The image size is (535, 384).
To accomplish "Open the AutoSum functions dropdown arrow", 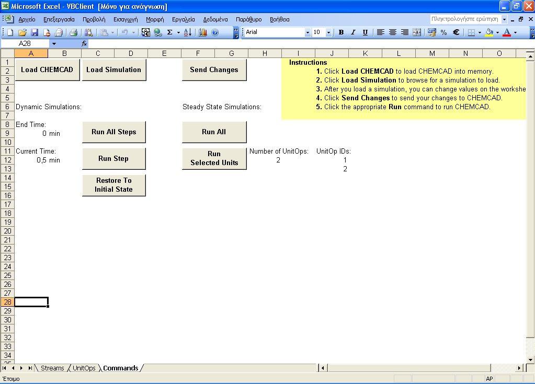I will click(x=178, y=32).
